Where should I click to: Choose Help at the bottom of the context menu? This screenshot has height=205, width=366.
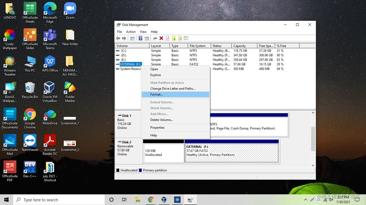coord(175,135)
